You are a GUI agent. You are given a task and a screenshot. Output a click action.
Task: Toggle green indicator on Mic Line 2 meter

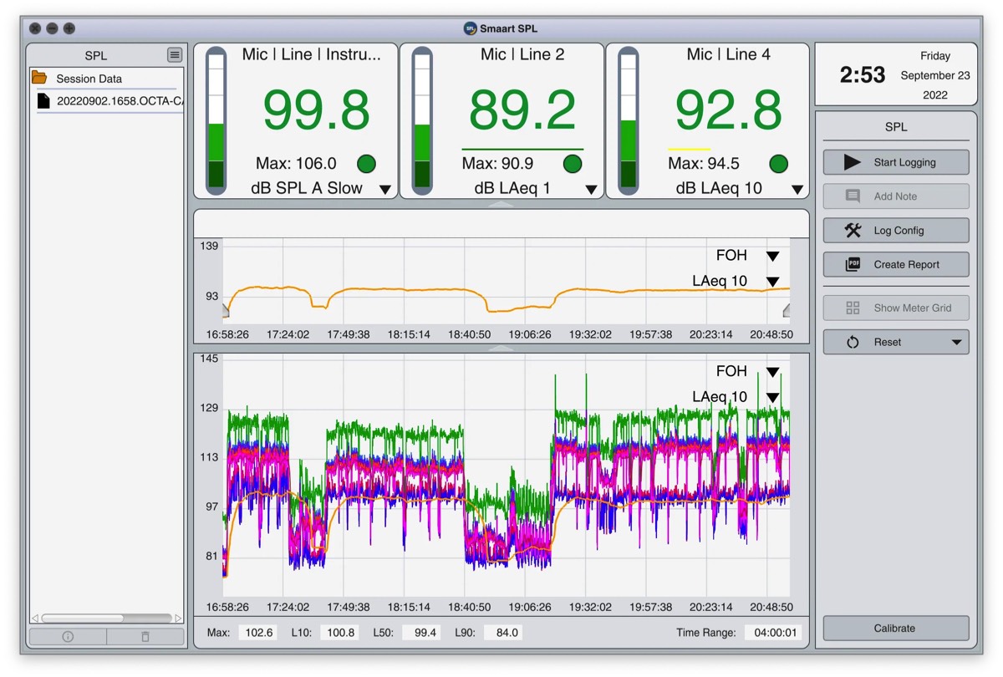pyautogui.click(x=573, y=163)
